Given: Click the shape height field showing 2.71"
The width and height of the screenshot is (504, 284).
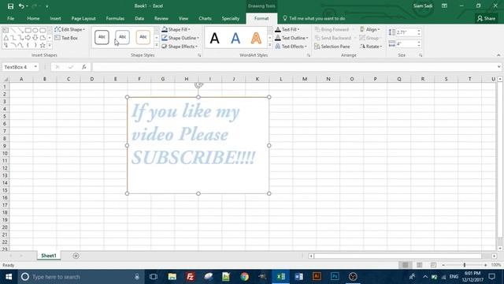Looking at the screenshot, I should point(406,32).
